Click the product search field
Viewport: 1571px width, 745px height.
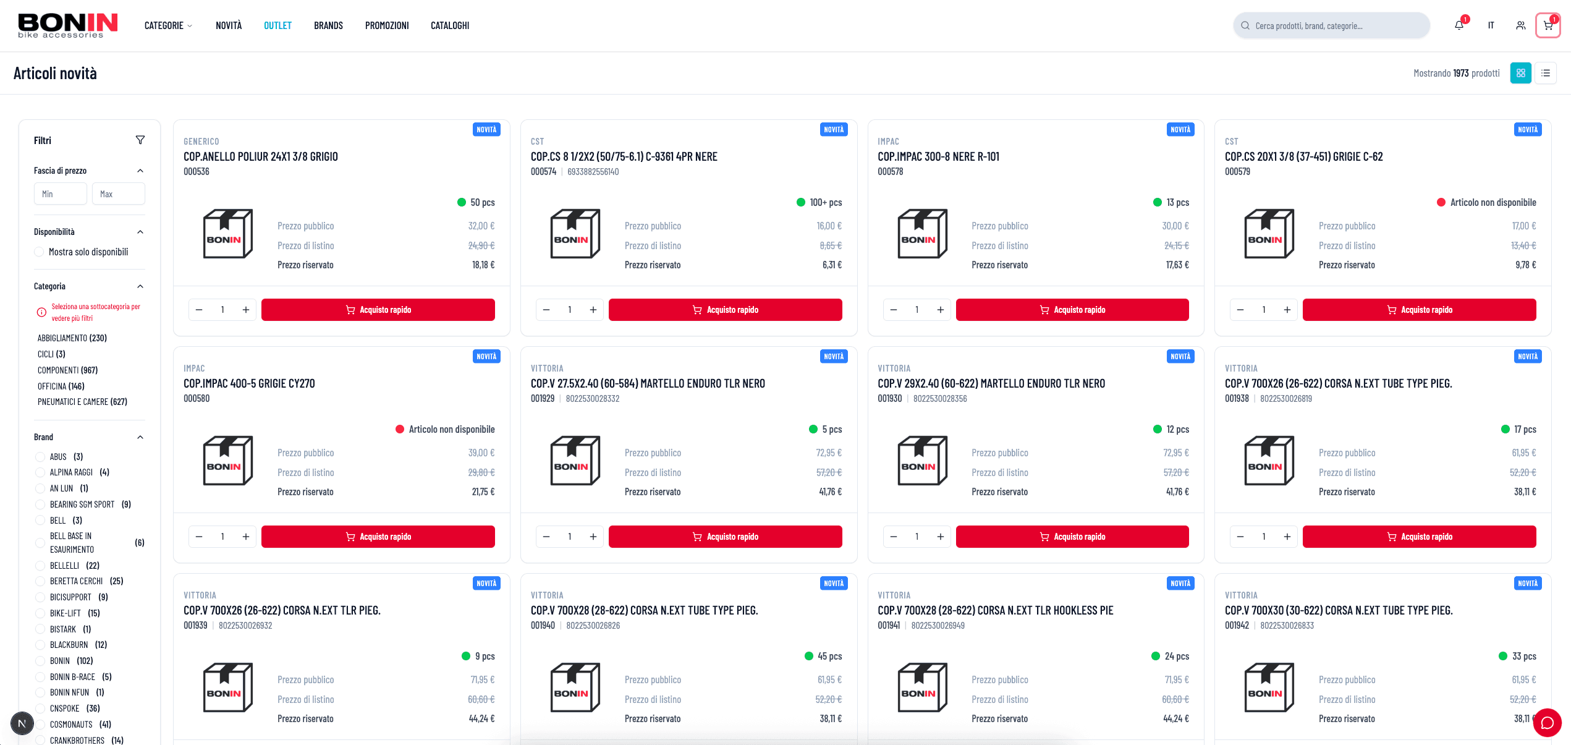pyautogui.click(x=1332, y=25)
